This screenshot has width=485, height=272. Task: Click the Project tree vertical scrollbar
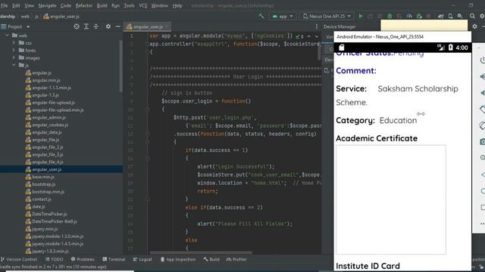[x=120, y=66]
